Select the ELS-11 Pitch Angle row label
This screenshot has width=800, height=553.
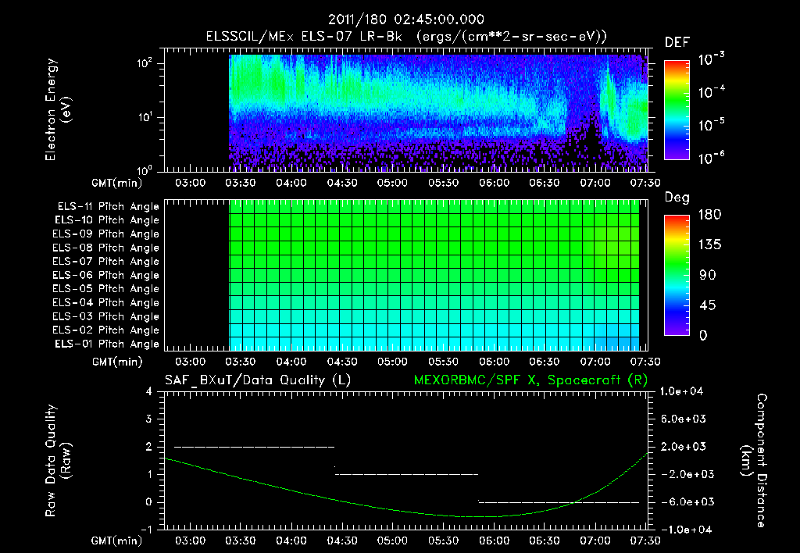108,207
